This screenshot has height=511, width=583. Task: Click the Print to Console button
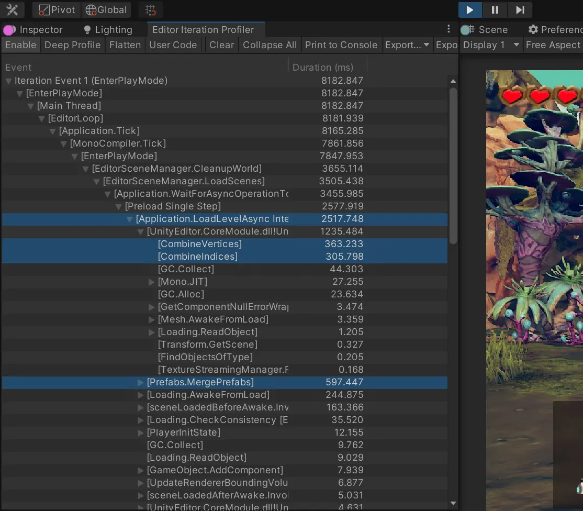tap(341, 45)
